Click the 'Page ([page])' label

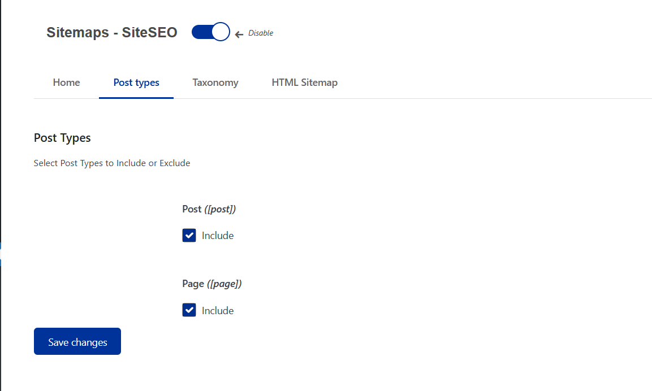[x=212, y=284]
